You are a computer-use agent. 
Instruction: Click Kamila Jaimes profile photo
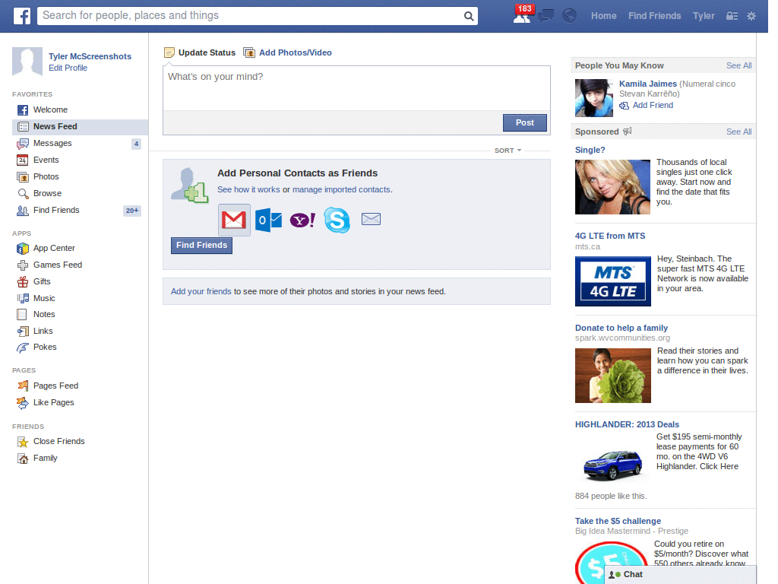(x=594, y=98)
